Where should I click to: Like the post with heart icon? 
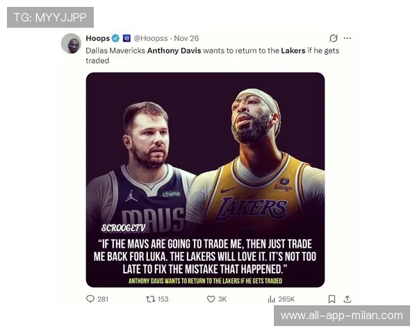coord(211,299)
